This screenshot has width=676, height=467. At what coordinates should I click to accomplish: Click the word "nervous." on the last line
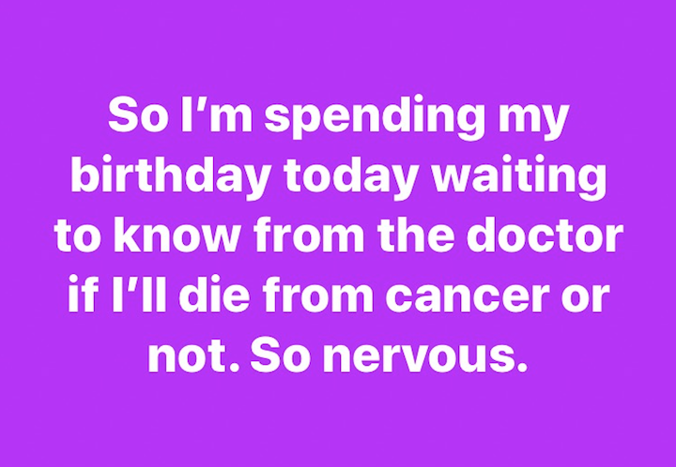point(431,356)
